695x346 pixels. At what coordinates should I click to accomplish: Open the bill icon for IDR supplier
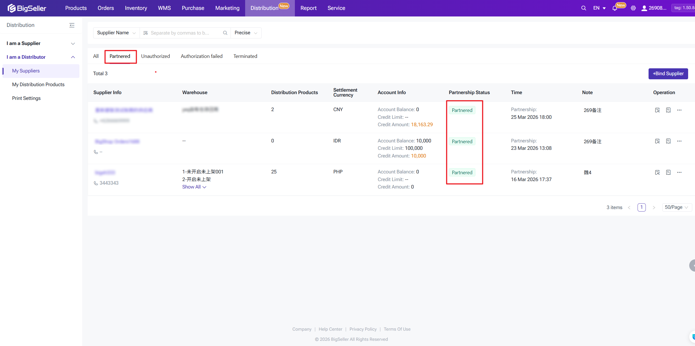668,141
